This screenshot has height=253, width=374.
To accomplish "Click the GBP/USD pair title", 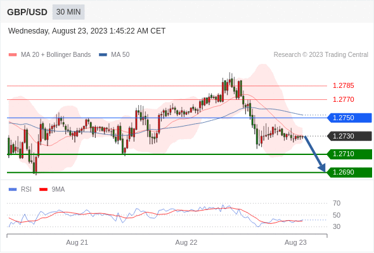I will point(27,12).
